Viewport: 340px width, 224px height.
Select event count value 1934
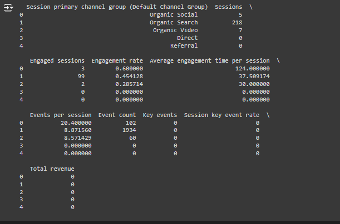pyautogui.click(x=129, y=130)
